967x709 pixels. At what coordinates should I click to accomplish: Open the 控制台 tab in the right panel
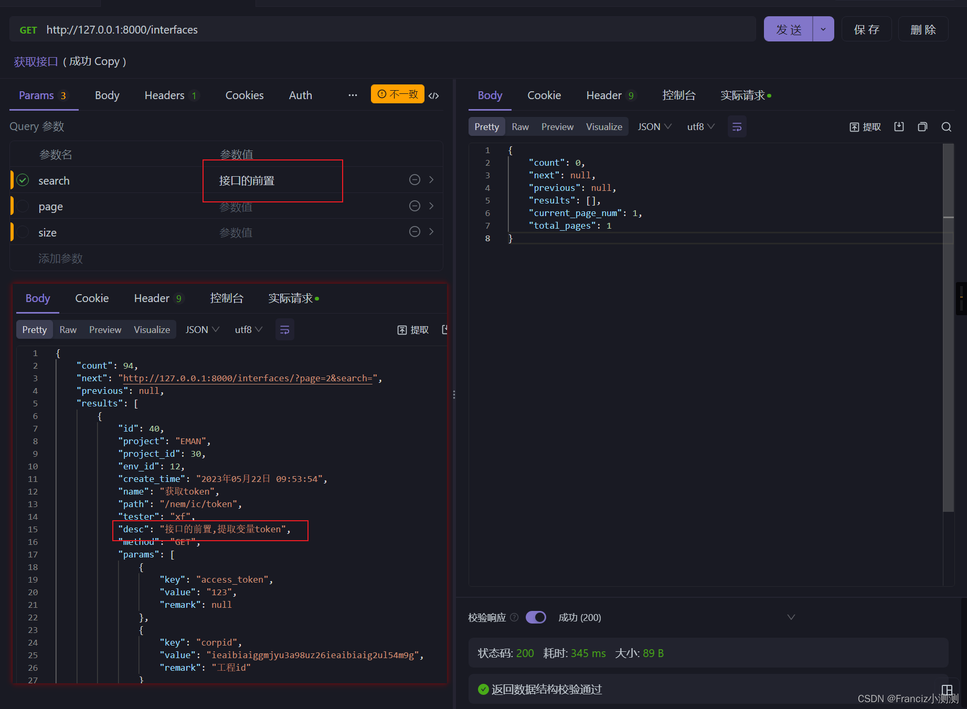(679, 95)
